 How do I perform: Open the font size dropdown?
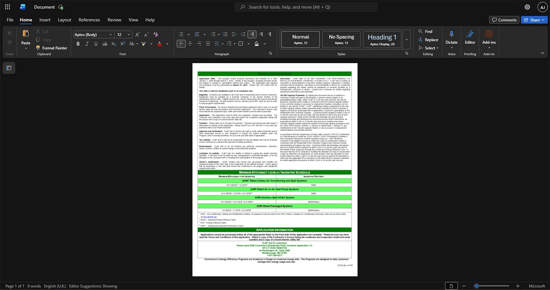point(129,35)
